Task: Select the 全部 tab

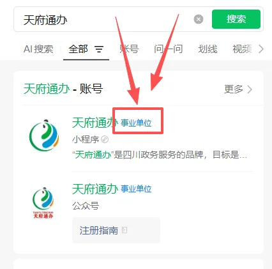Action: pyautogui.click(x=78, y=49)
